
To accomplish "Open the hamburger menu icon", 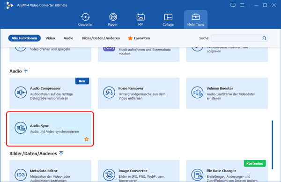I will point(242,5).
